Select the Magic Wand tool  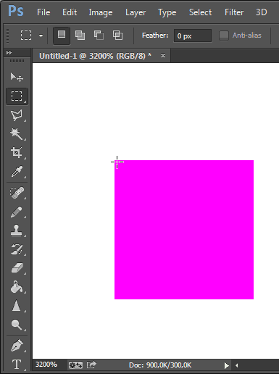point(17,134)
